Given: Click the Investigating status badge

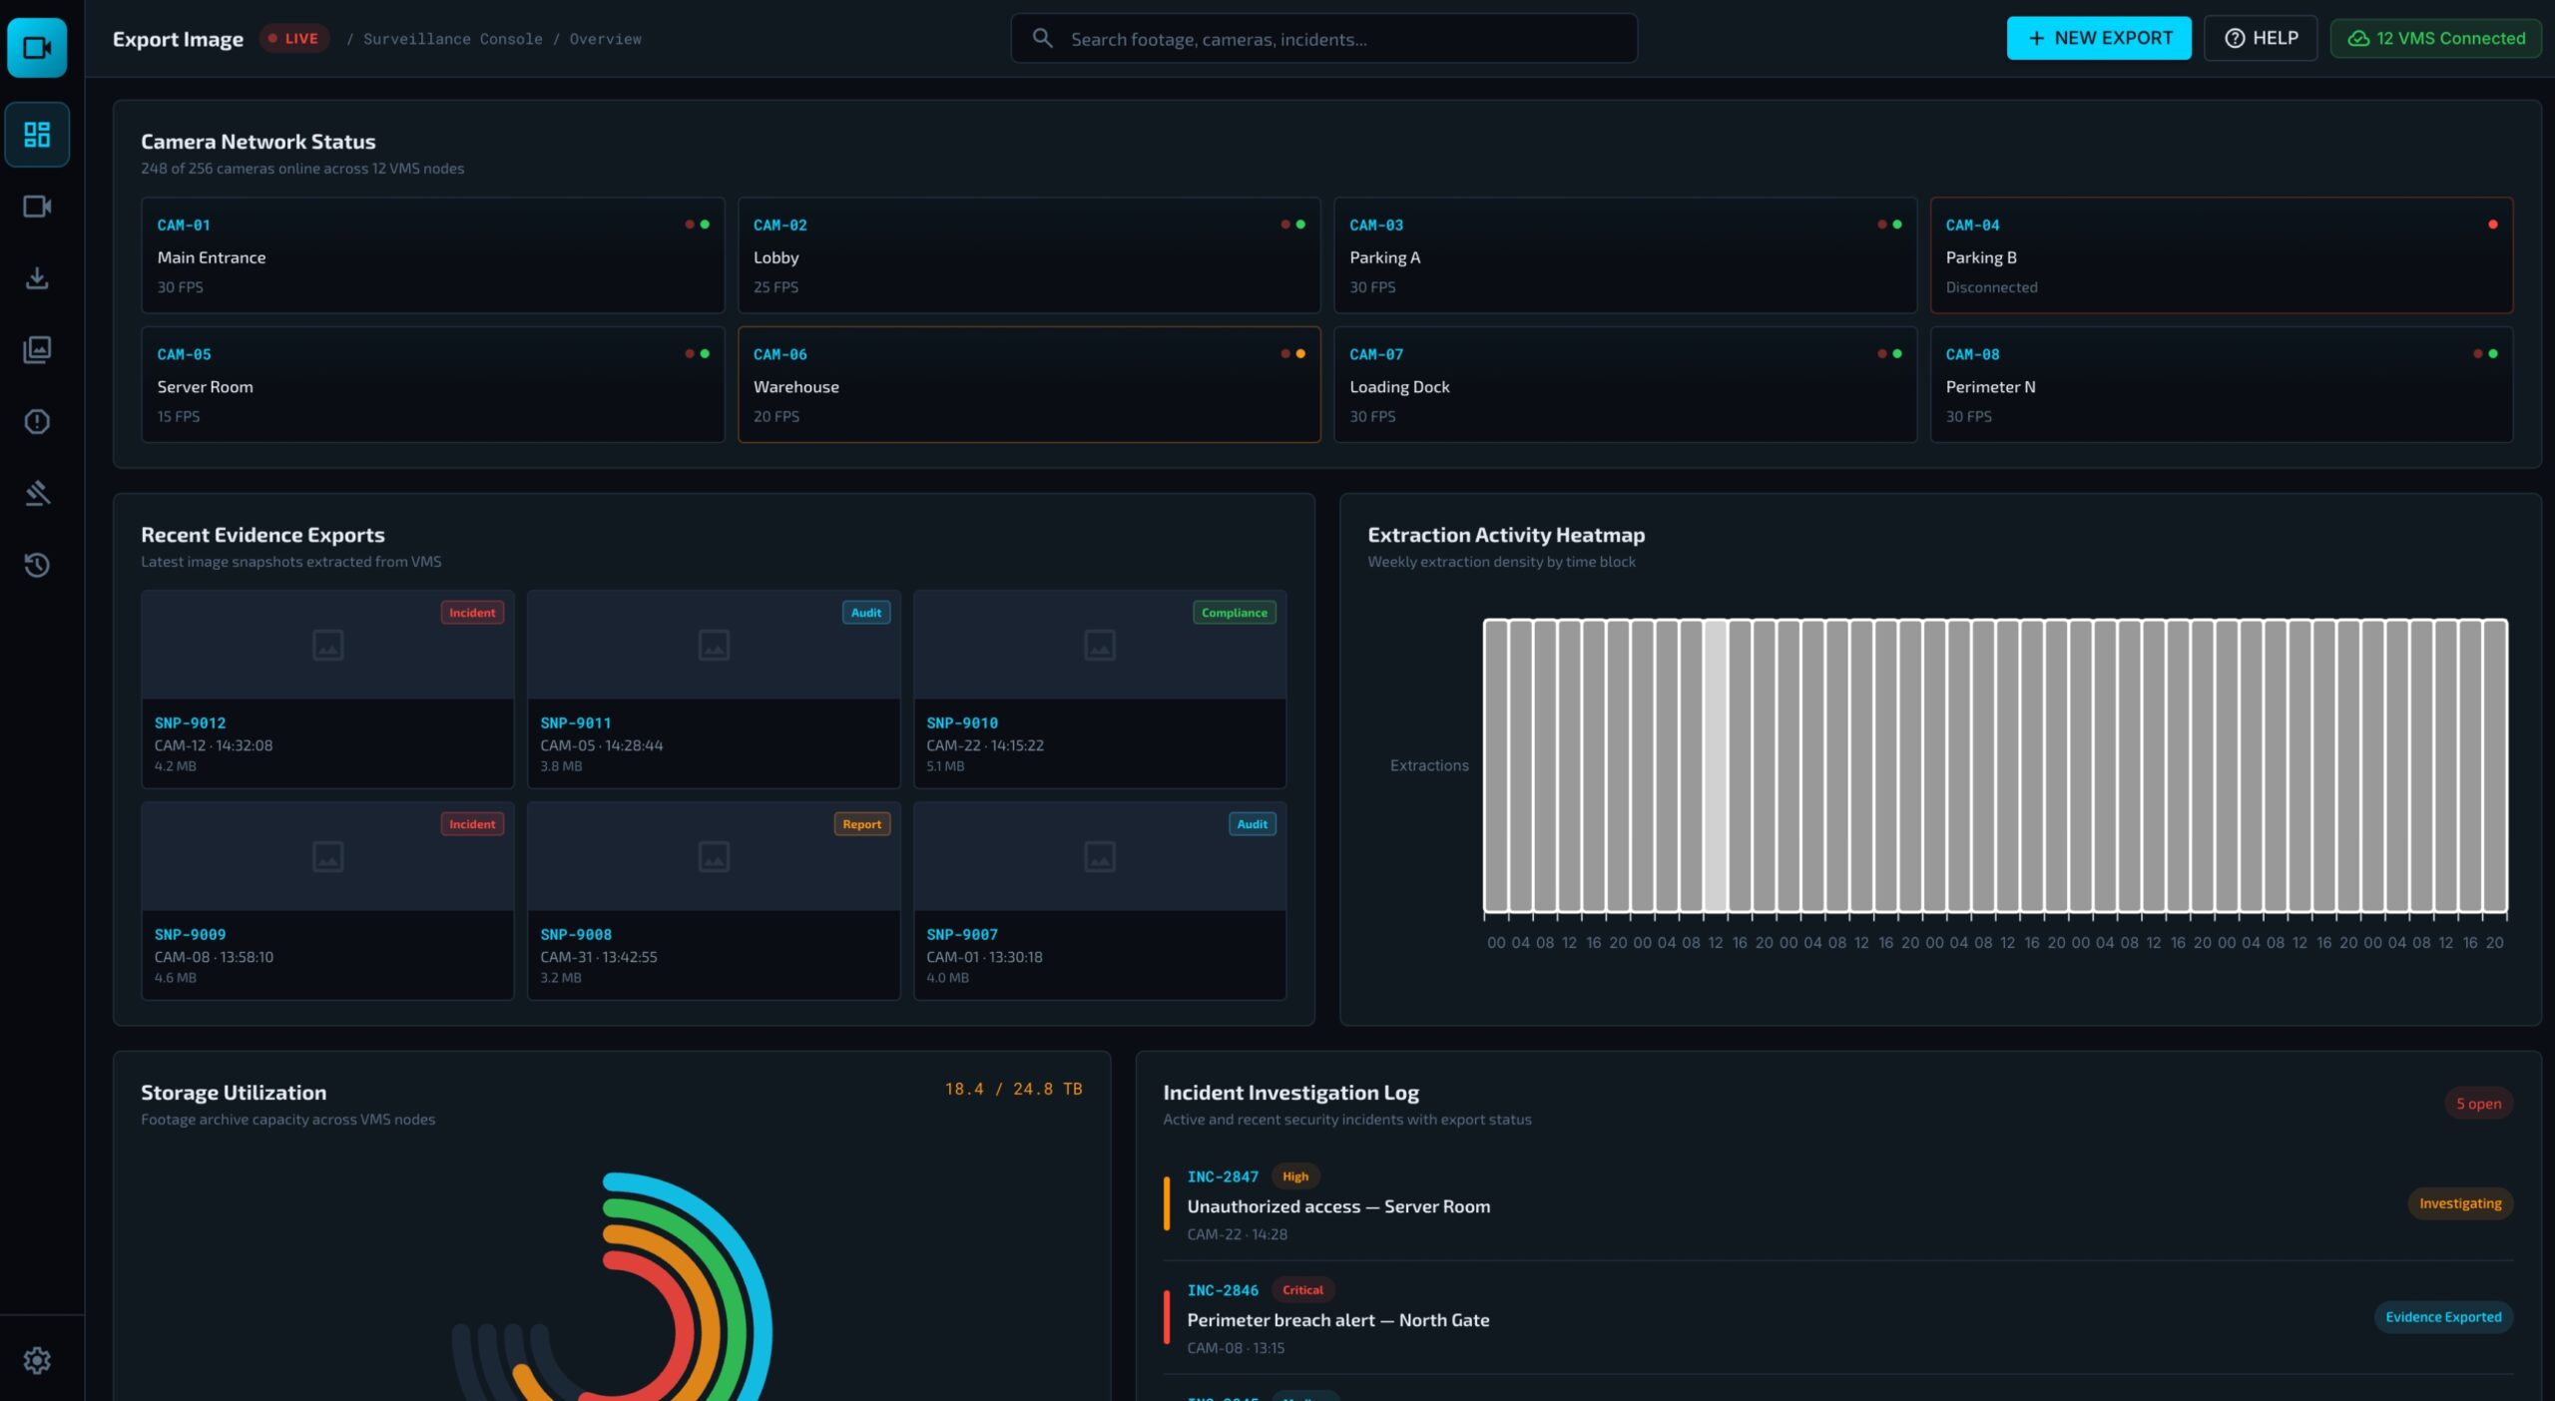Looking at the screenshot, I should 2460,1203.
